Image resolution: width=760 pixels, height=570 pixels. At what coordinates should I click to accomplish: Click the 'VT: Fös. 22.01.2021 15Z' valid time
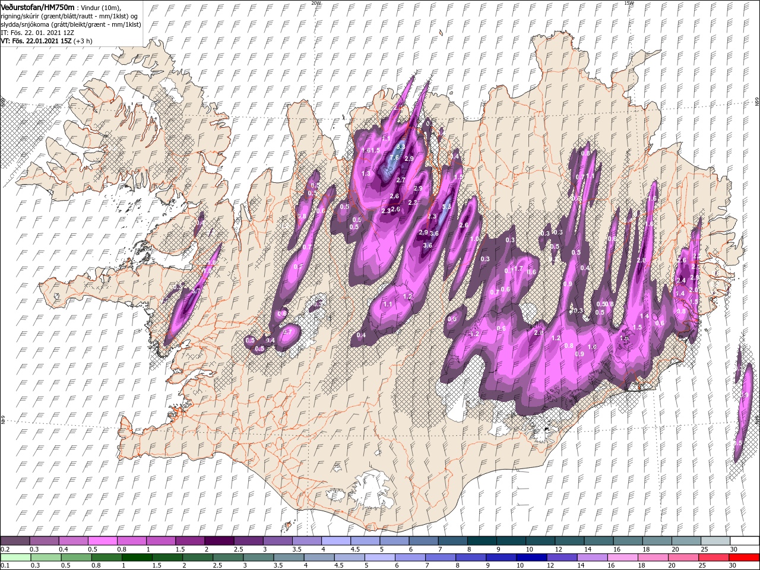tap(36, 41)
